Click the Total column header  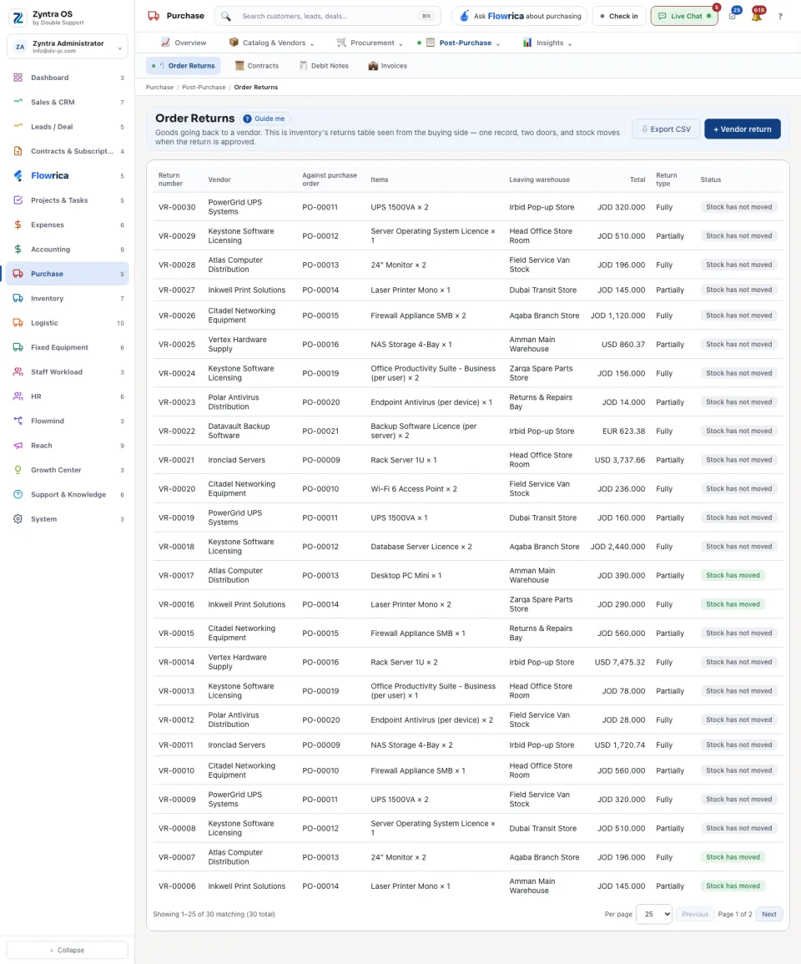(x=637, y=179)
